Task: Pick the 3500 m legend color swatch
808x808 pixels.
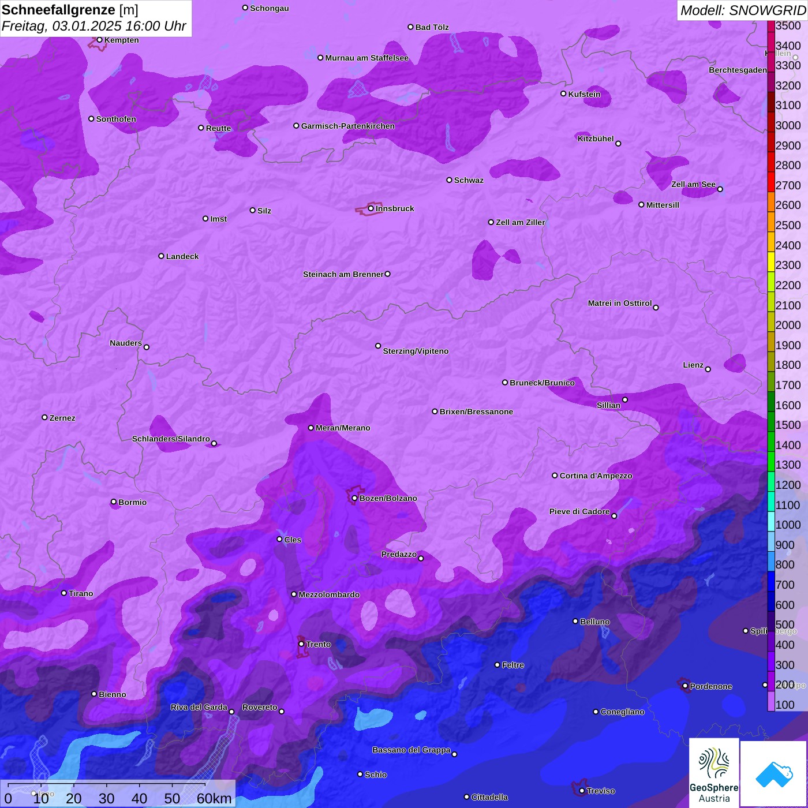Action: point(771,26)
